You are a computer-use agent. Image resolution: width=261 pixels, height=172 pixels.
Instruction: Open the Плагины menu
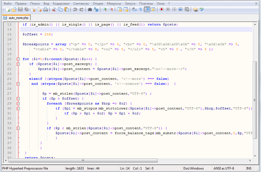146,4
